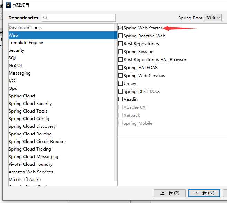The width and height of the screenshot is (227, 203).
Task: Uncheck Spring Web Starter checkbox
Action: 121,28
